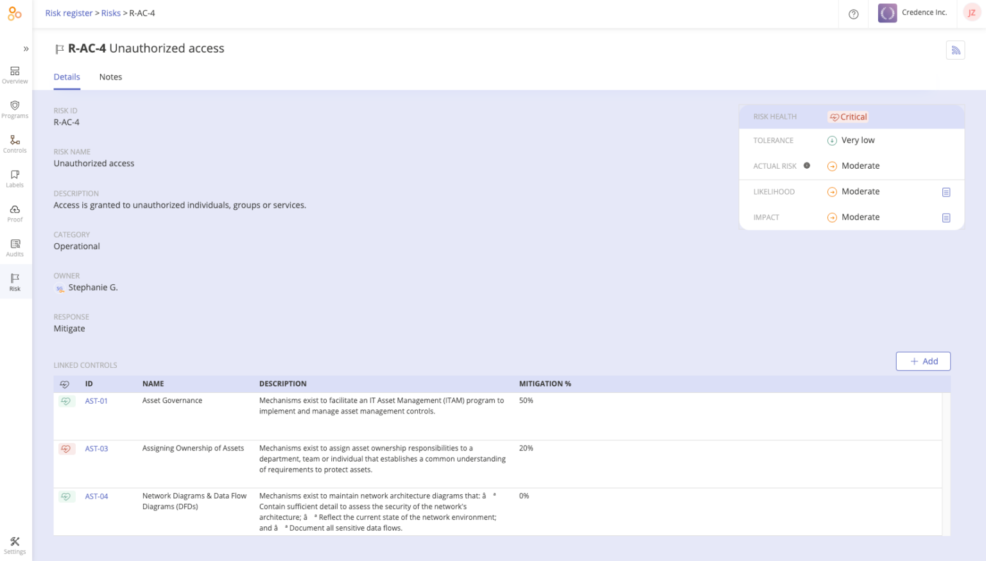
Task: Select the Proof cloud icon
Action: point(15,213)
